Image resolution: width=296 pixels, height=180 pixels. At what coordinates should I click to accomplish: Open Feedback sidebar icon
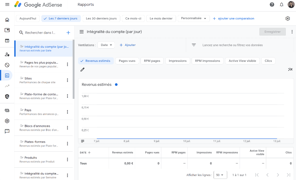(7, 131)
